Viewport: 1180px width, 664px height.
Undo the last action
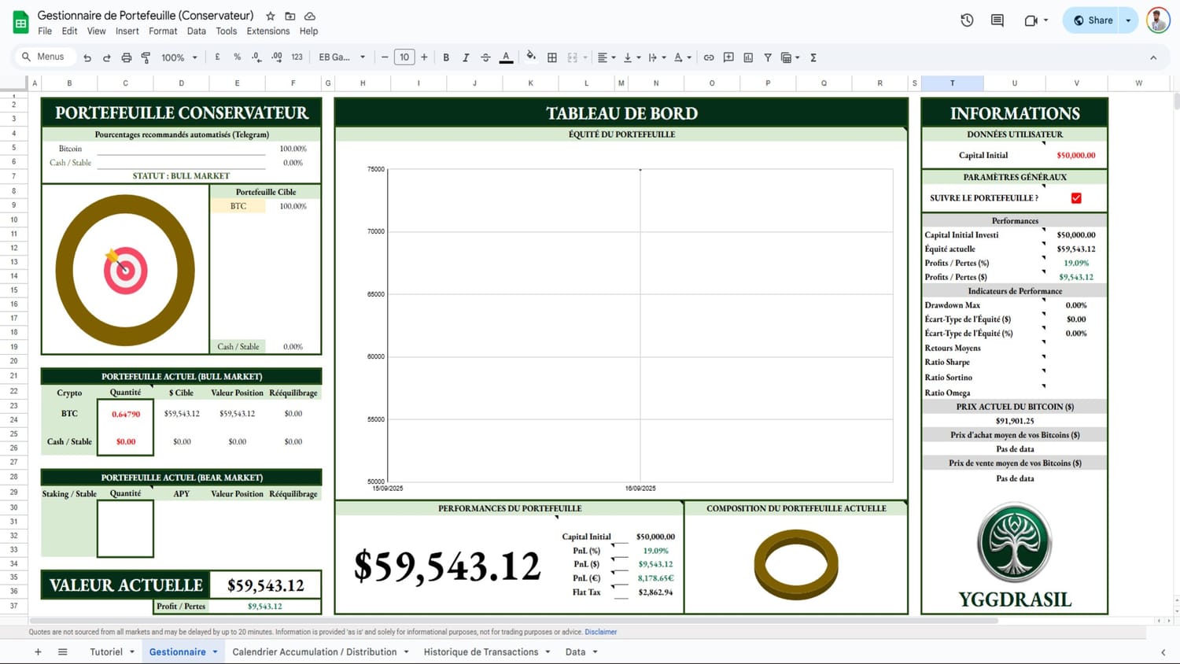(87, 57)
